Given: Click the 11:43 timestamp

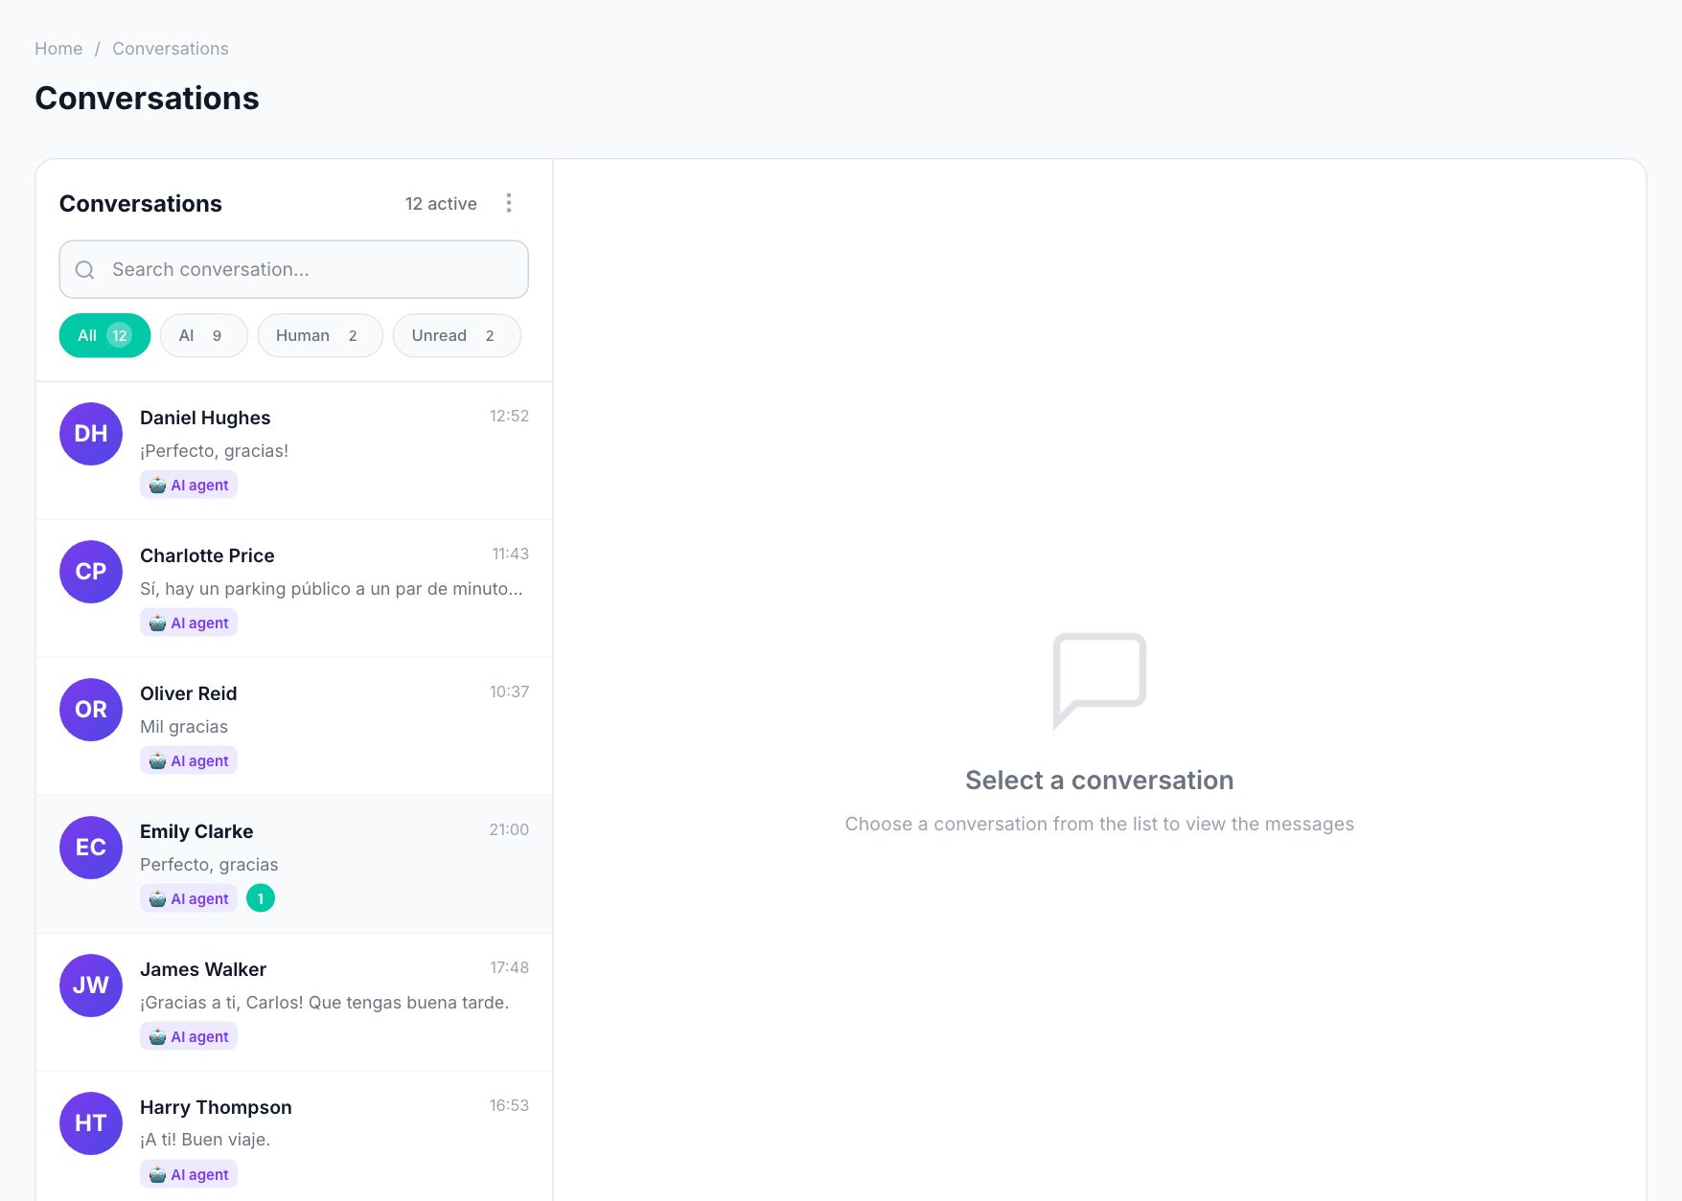Looking at the screenshot, I should click(510, 554).
